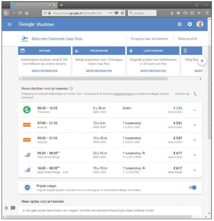
Task: Open the Firefox main menu
Action: pyautogui.click(x=207, y=13)
